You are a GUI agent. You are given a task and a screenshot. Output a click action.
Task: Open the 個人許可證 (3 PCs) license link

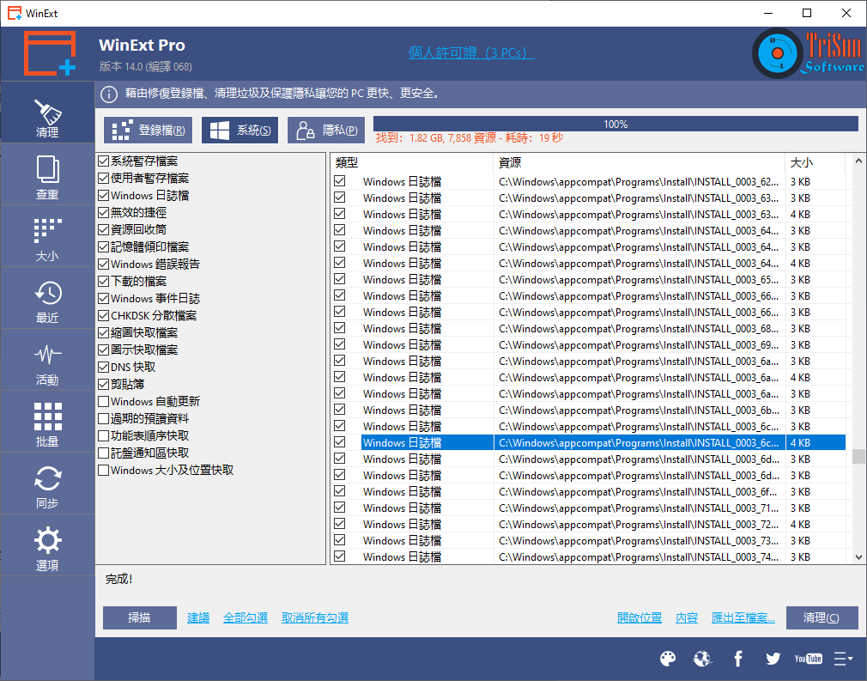point(471,53)
